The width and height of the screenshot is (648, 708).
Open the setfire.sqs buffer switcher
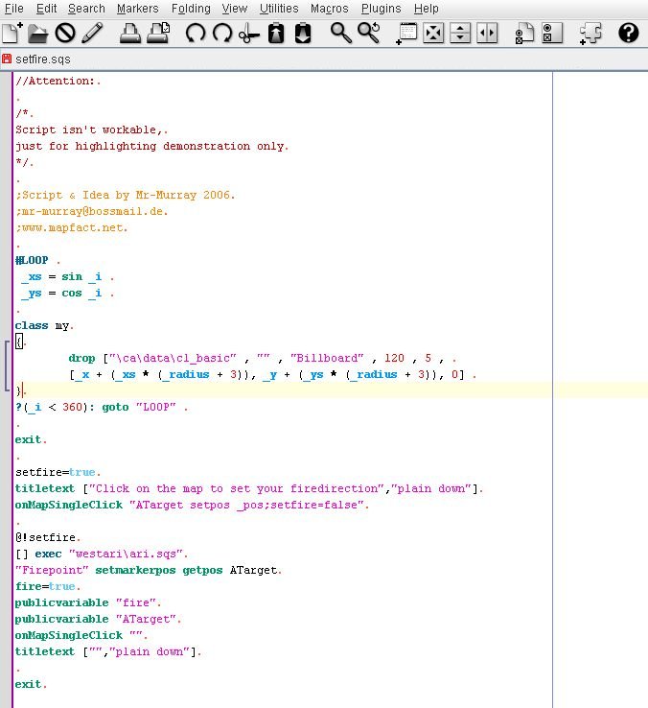[43, 59]
